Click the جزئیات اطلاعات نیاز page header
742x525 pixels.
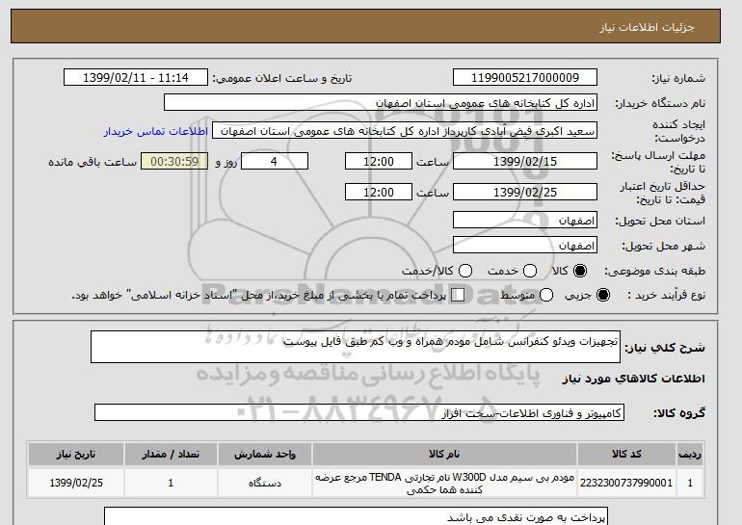click(647, 27)
